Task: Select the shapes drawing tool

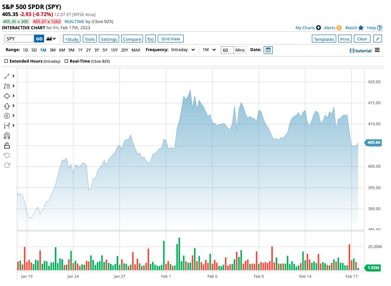Action: tap(7, 96)
